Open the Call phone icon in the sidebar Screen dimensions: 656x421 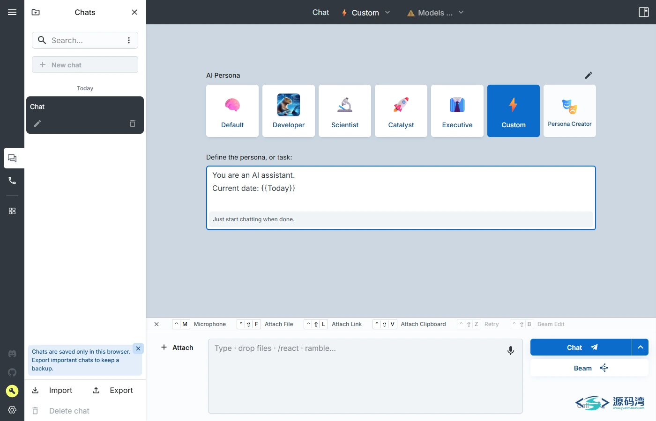(12, 181)
